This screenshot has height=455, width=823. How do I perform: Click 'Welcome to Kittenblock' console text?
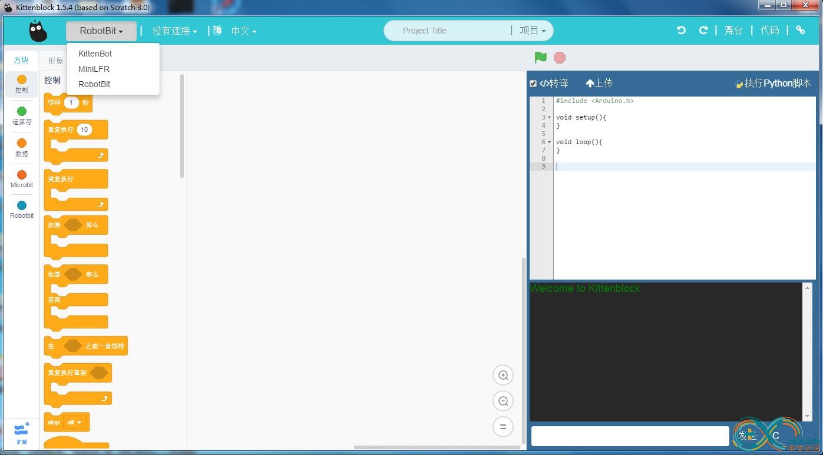tap(584, 288)
